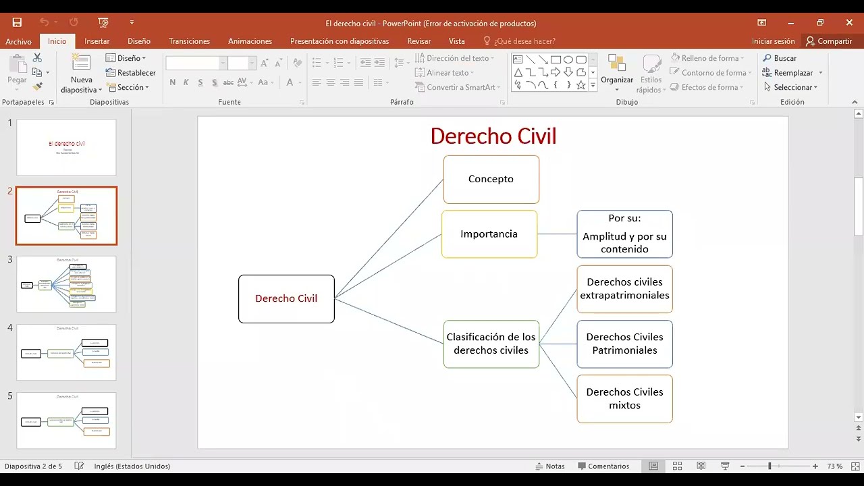The height and width of the screenshot is (486, 864).
Task: Open the Archivo tab
Action: pos(19,41)
